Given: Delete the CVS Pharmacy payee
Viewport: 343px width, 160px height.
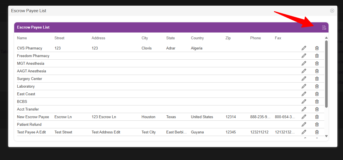Looking at the screenshot, I should (317, 48).
